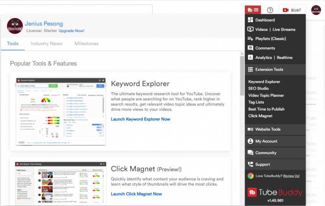The image size is (325, 206).
Task: Click the Dashboard icon in TubeBuddy menu
Action: coord(251,20)
